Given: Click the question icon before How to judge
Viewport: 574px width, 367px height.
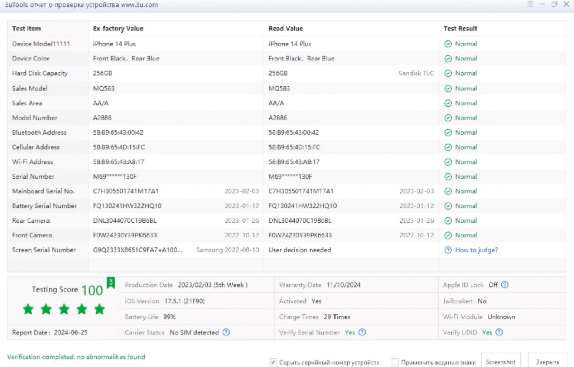Looking at the screenshot, I should (x=448, y=250).
